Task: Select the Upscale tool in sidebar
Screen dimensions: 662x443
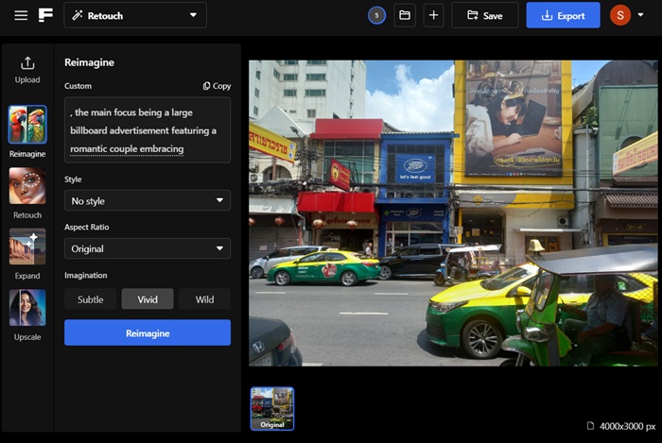Action: (x=27, y=315)
